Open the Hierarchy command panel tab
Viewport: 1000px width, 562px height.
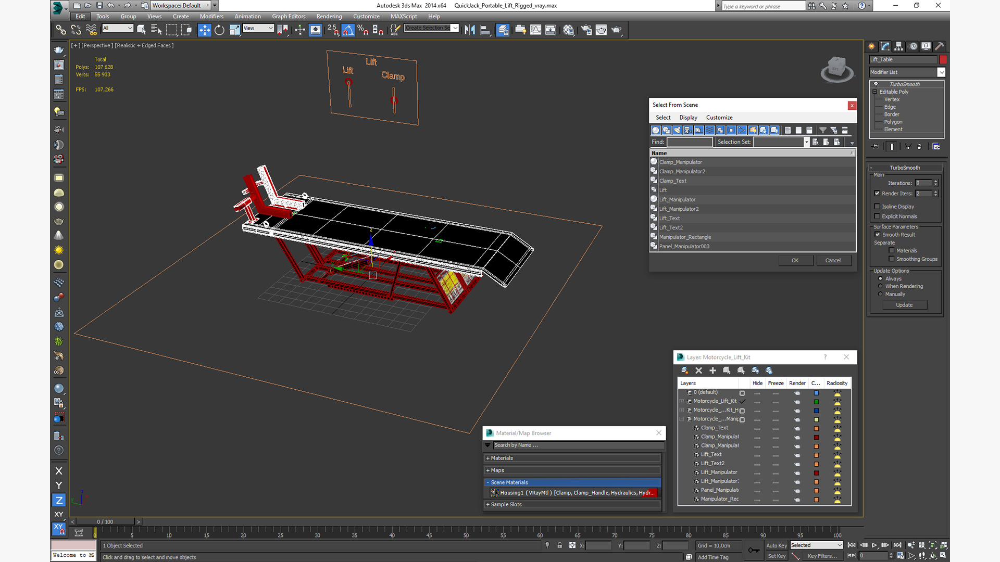pyautogui.click(x=898, y=46)
